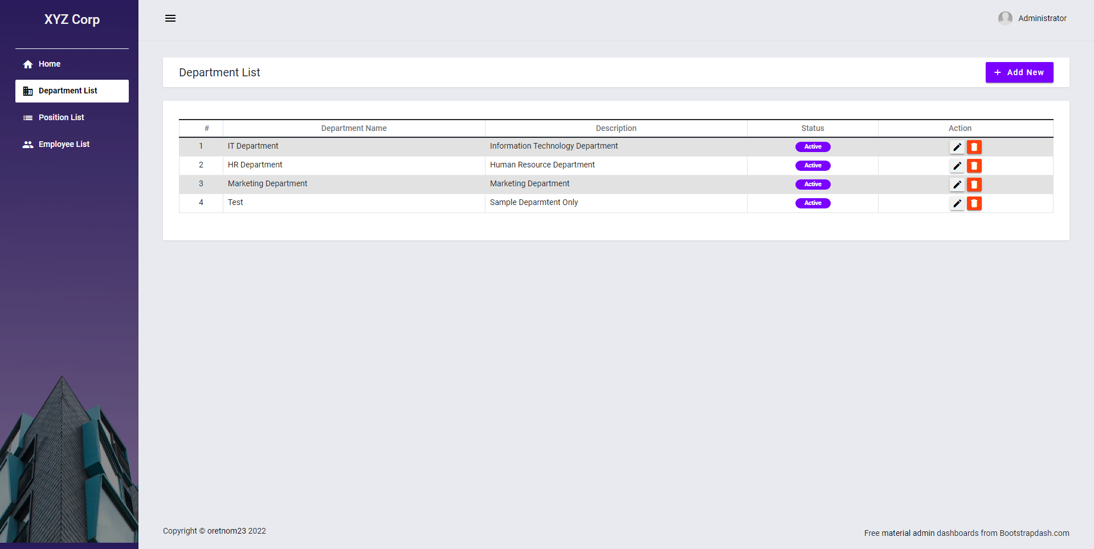
Task: Open the Bootstrapdash.com footer link
Action: 1034,533
